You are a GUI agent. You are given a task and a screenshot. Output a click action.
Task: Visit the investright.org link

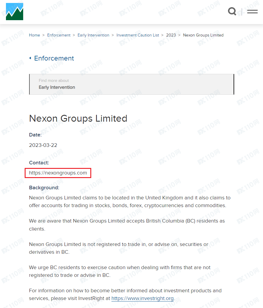coord(142,299)
